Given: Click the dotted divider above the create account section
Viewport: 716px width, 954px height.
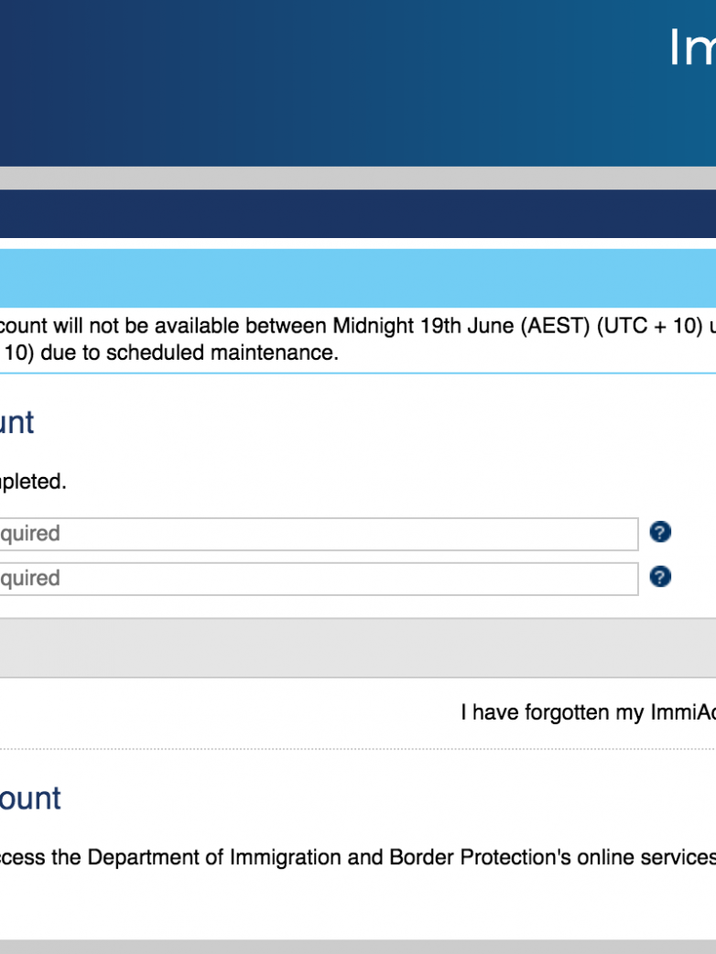Looking at the screenshot, I should 358,750.
